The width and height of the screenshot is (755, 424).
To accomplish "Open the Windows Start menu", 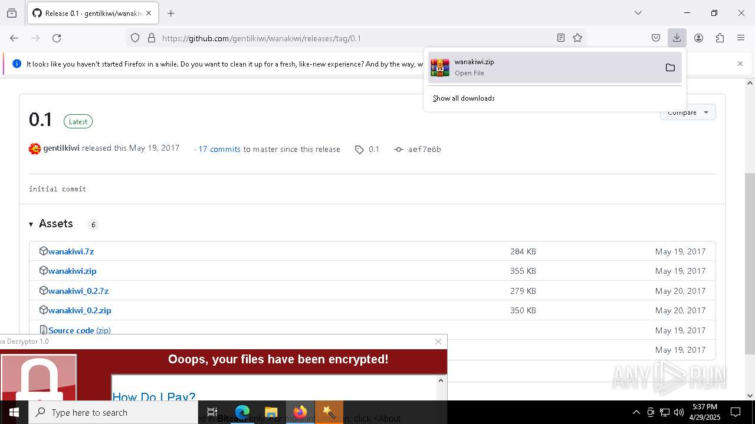I will tap(14, 412).
